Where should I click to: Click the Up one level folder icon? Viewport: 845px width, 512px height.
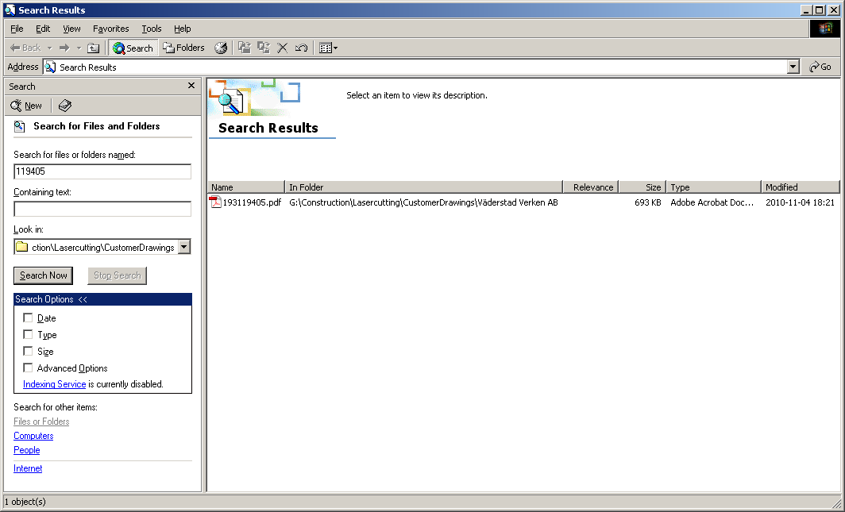coord(94,48)
